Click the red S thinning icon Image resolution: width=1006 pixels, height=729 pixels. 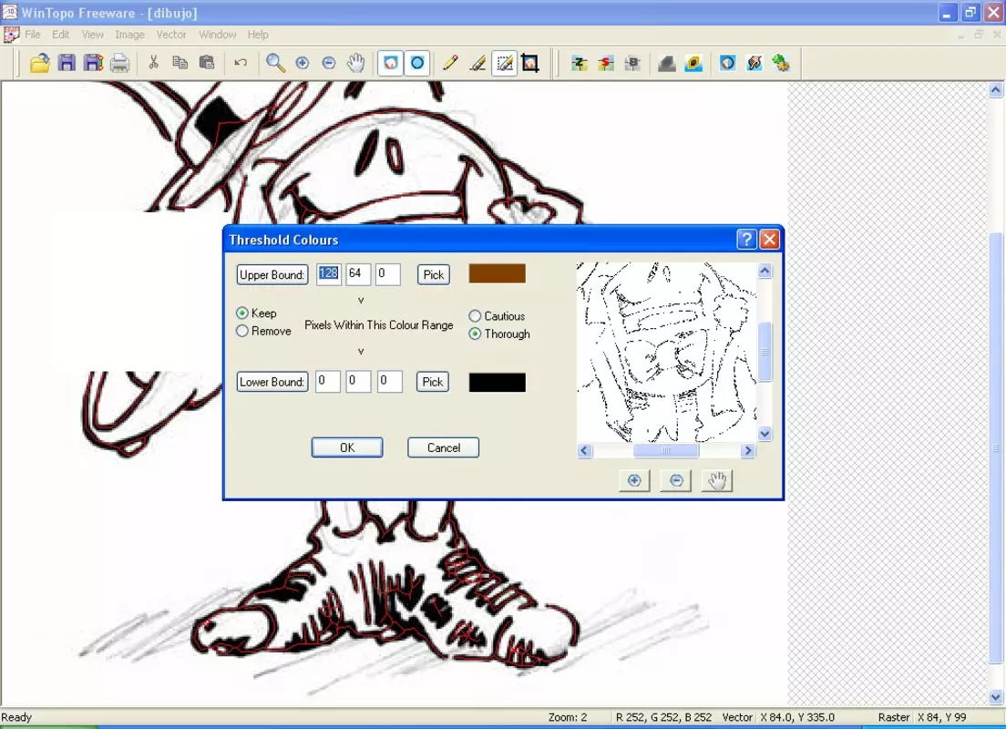pos(606,63)
